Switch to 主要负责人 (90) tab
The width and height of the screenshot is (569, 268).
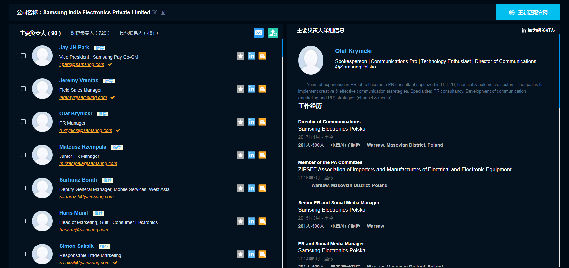pyautogui.click(x=40, y=33)
